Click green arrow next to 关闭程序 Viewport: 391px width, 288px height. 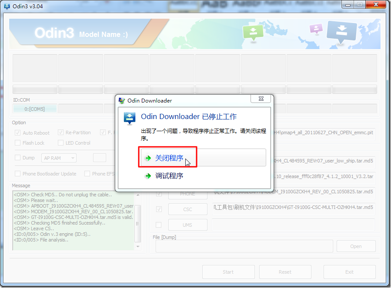(148, 158)
